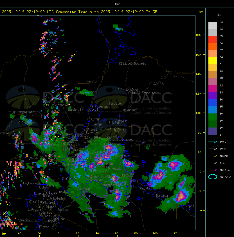Image resolution: width=234 pixels, height=237 pixels.
Task: Select the light blue 30-35 dBZ color swatch
Action: (x=213, y=110)
